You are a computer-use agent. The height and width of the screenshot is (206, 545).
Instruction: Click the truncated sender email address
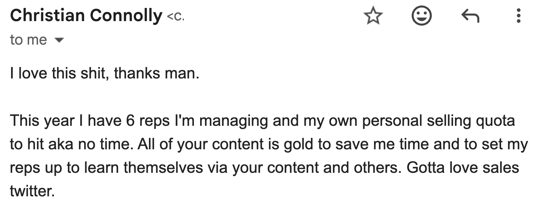point(176,17)
